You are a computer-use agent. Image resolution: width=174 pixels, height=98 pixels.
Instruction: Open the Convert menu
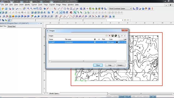coord(52,5)
